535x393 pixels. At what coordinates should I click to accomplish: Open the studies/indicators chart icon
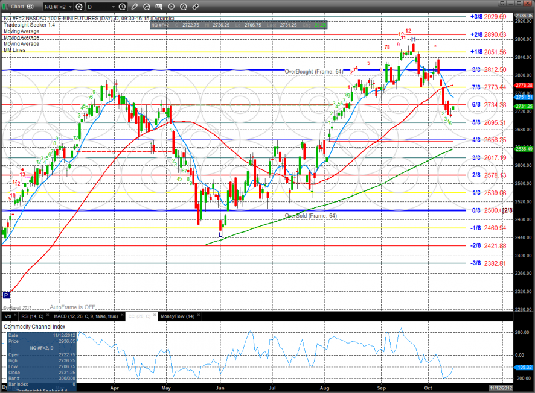tap(147, 7)
